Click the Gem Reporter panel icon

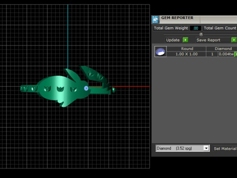coord(155,20)
